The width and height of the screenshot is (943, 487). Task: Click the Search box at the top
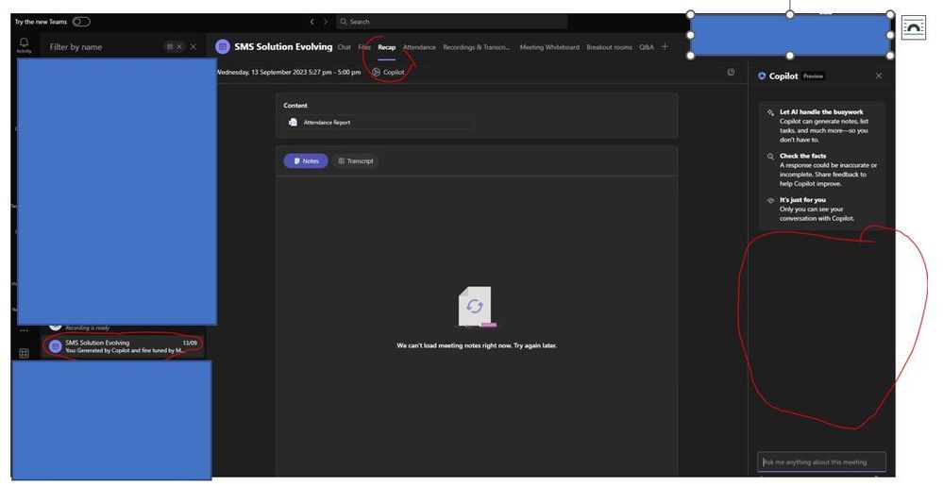click(451, 22)
